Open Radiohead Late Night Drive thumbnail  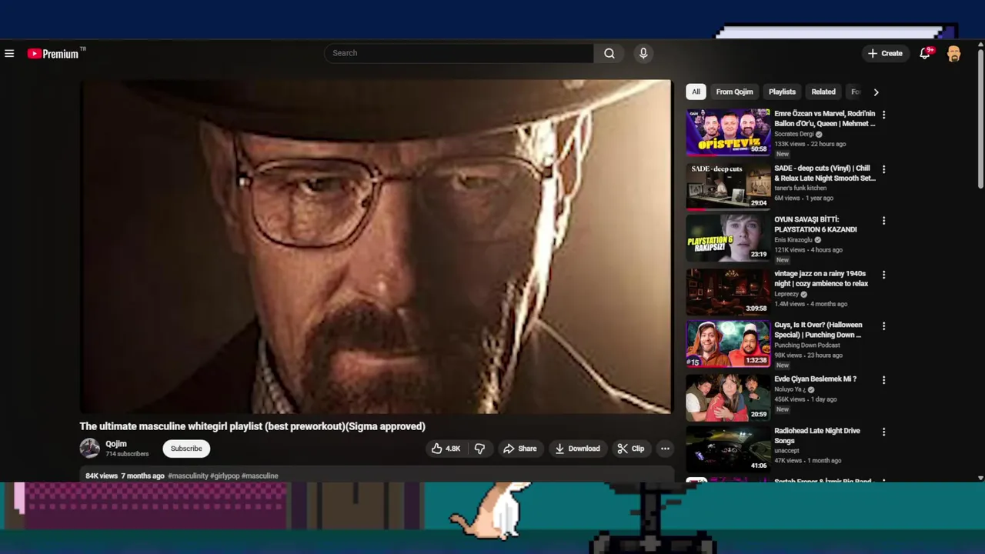[728, 449]
